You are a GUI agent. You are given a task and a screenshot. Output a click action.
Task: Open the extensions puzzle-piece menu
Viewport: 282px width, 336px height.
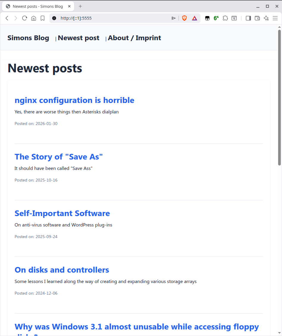pyautogui.click(x=225, y=18)
